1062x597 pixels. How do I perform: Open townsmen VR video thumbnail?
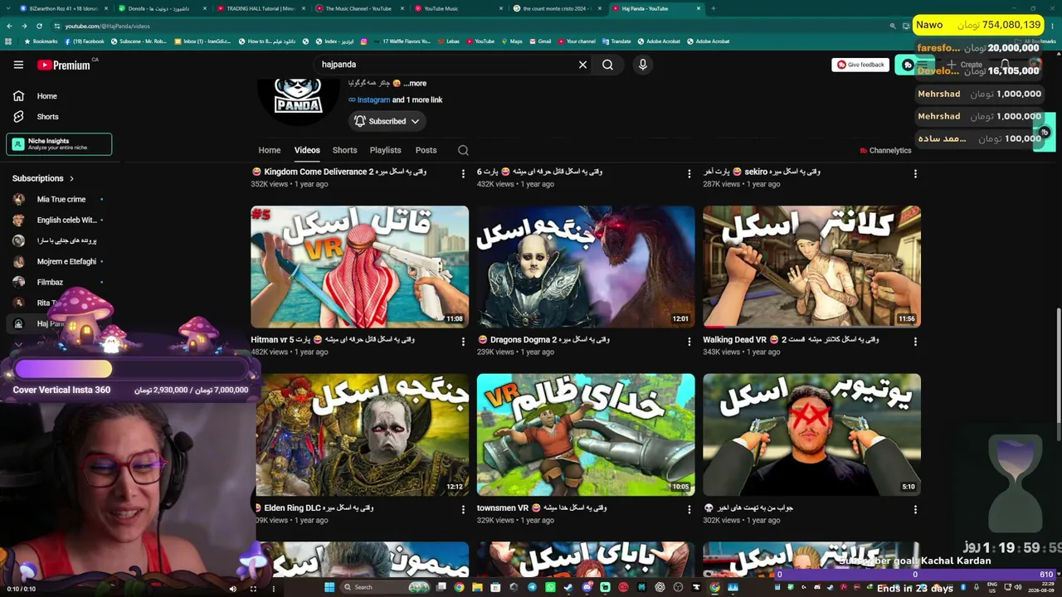pos(586,434)
